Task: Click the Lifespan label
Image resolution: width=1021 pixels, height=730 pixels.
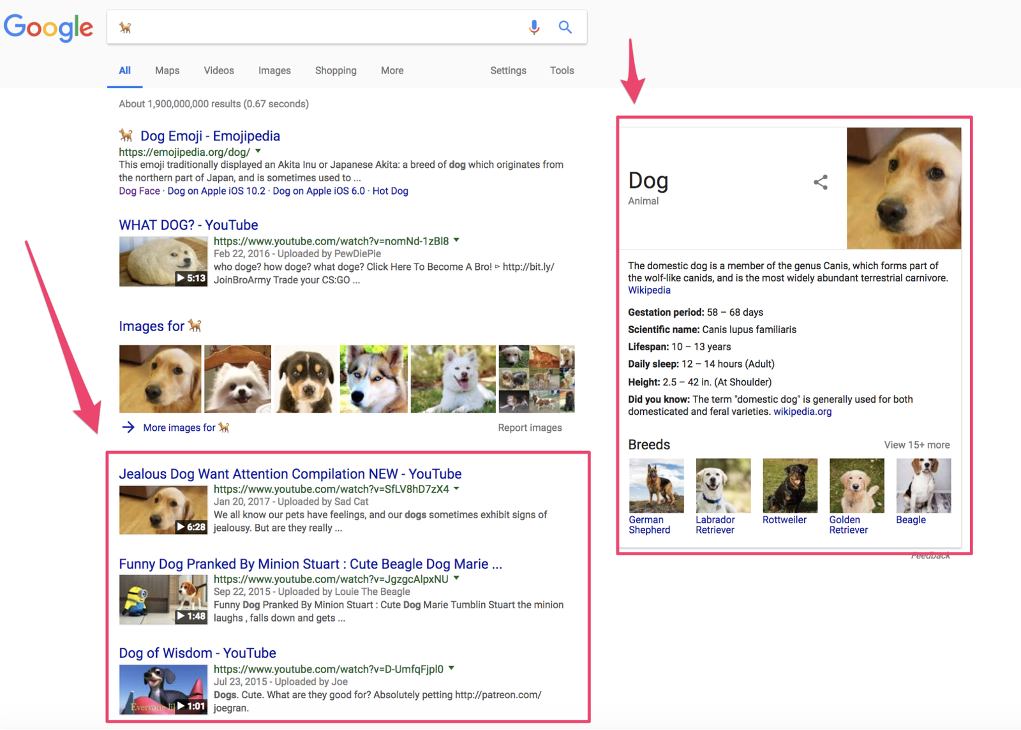Action: (648, 347)
